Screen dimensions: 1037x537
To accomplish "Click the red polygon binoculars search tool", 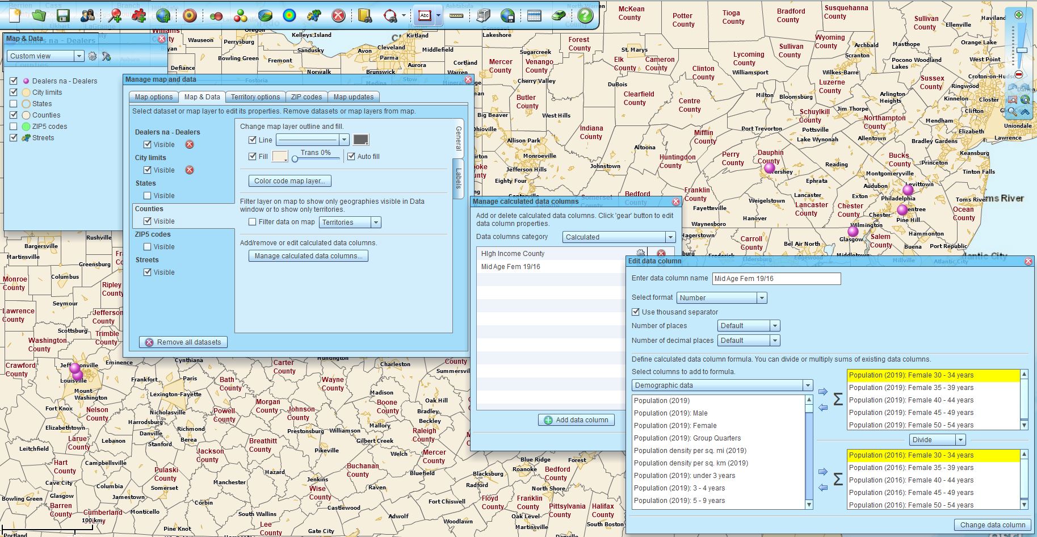I will pyautogui.click(x=391, y=15).
